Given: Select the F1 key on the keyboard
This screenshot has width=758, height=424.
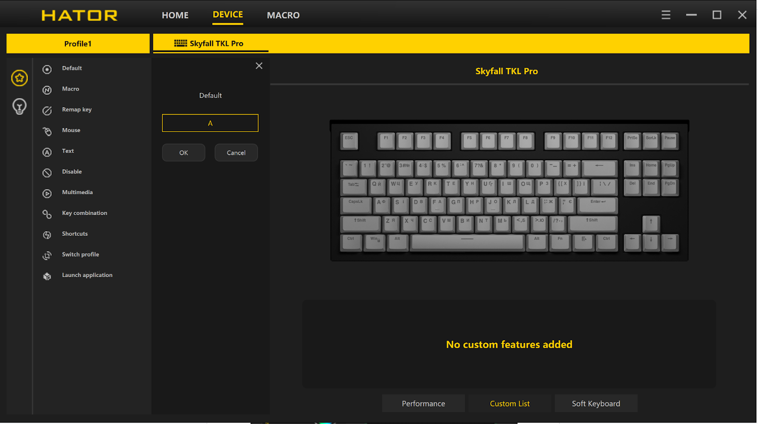Looking at the screenshot, I should (x=386, y=141).
